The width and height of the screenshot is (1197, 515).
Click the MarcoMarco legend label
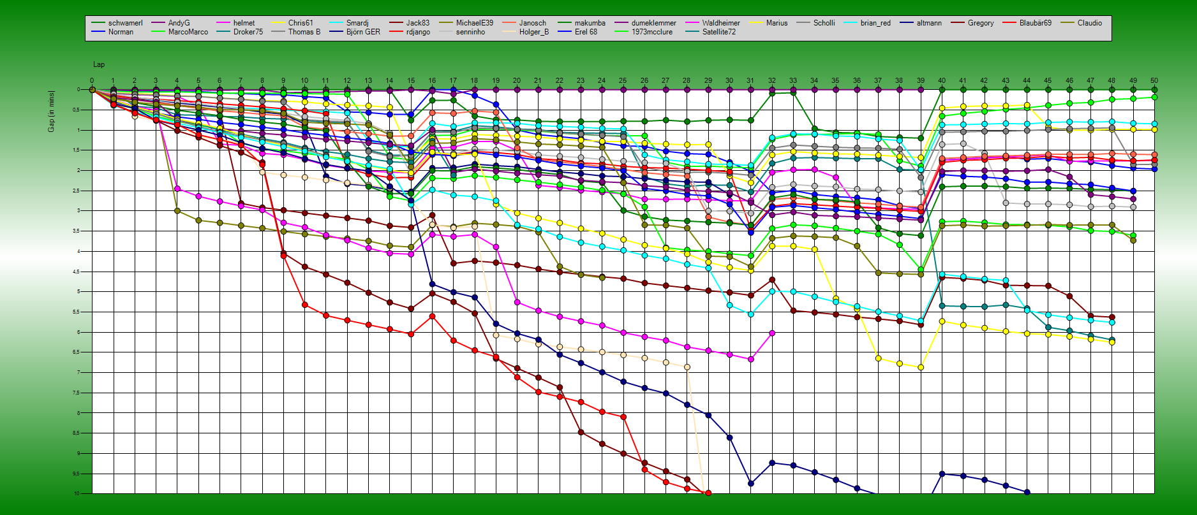tap(188, 32)
